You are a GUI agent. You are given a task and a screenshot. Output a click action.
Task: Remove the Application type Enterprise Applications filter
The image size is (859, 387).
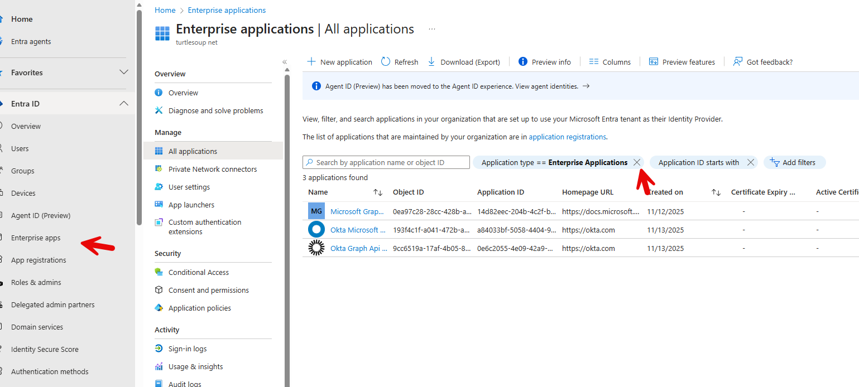[x=637, y=162]
